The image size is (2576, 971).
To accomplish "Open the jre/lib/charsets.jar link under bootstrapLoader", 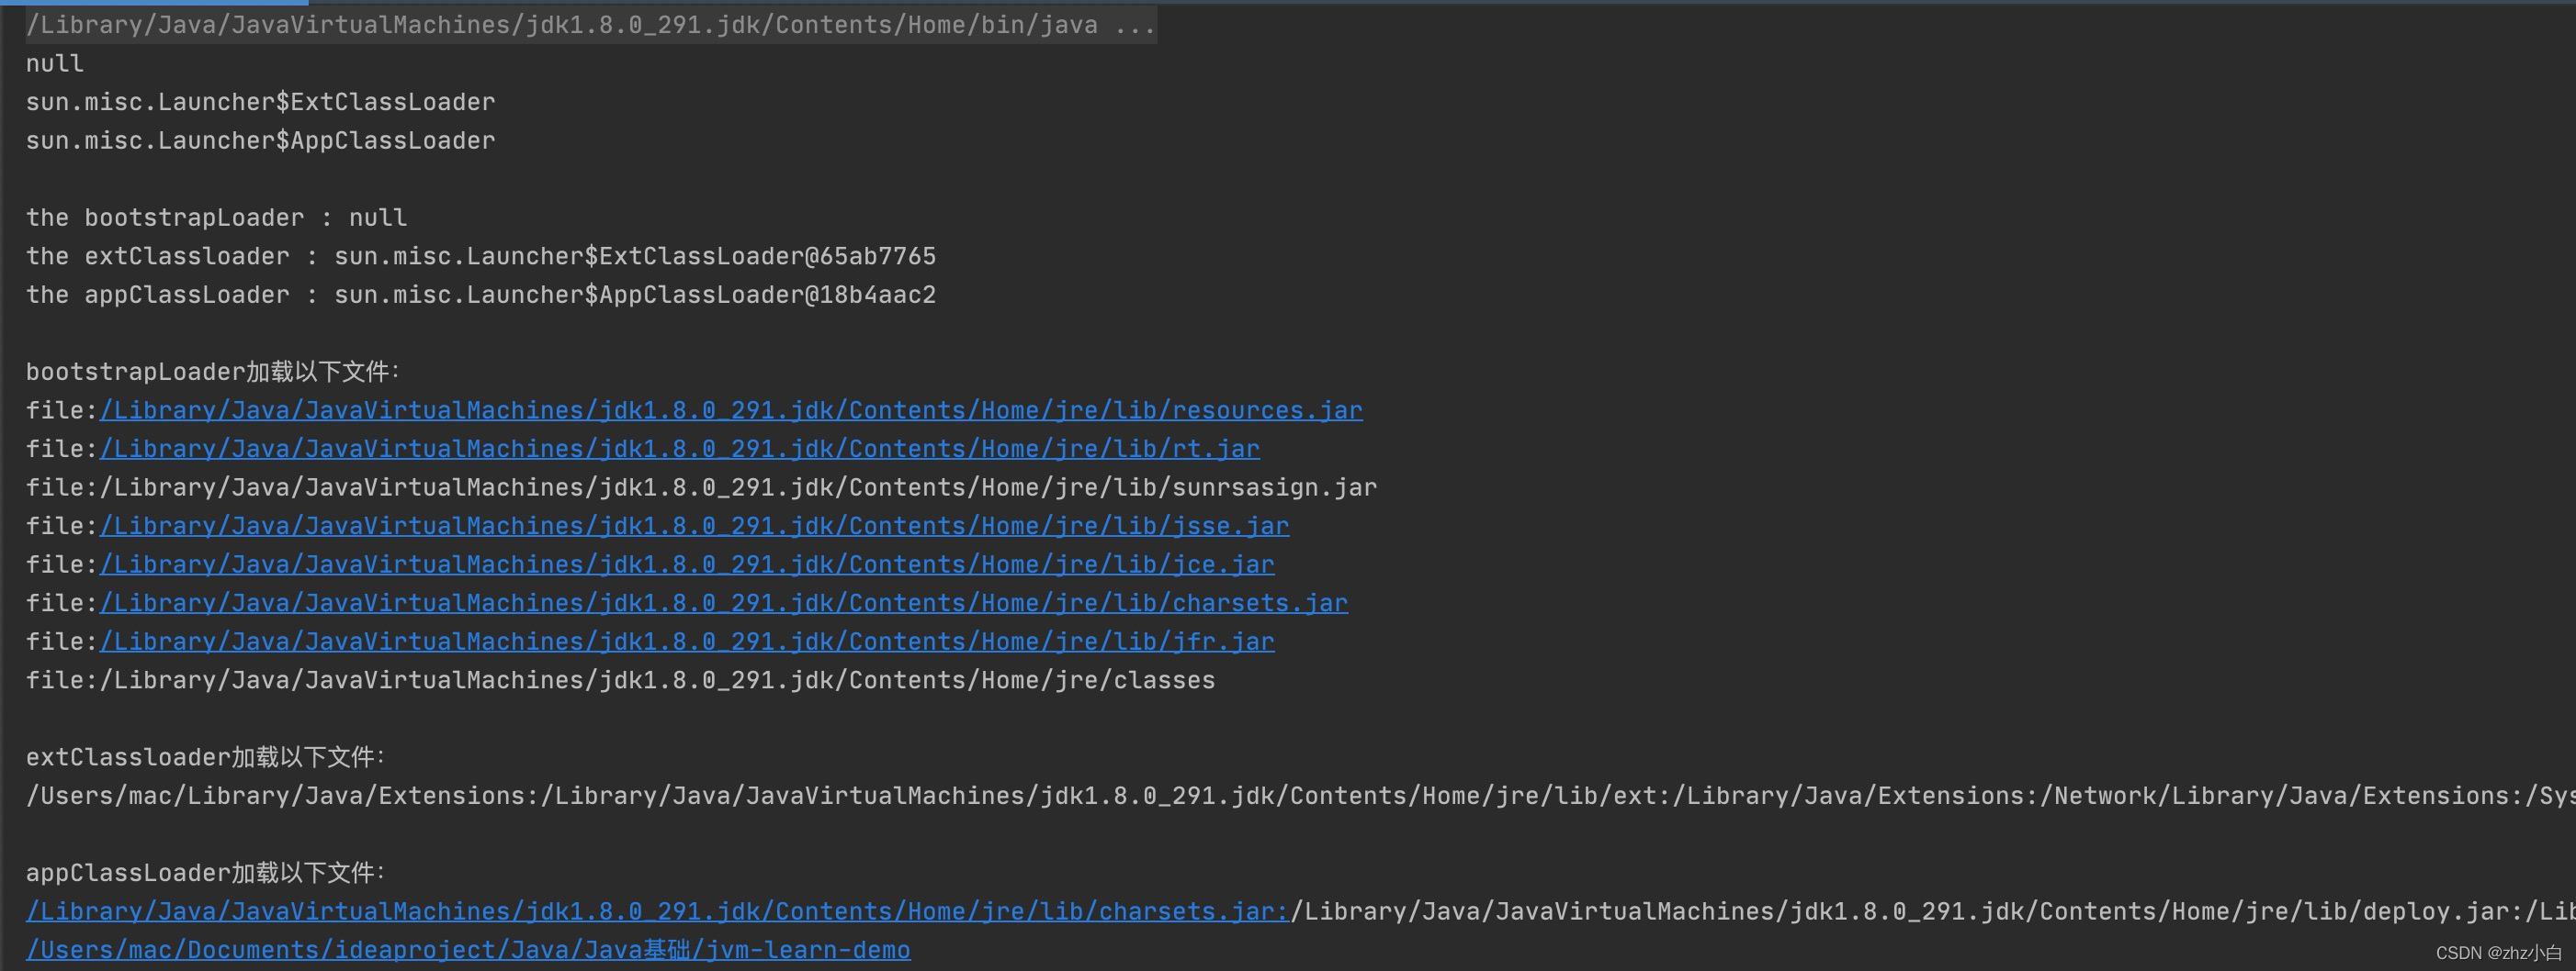I will (724, 603).
